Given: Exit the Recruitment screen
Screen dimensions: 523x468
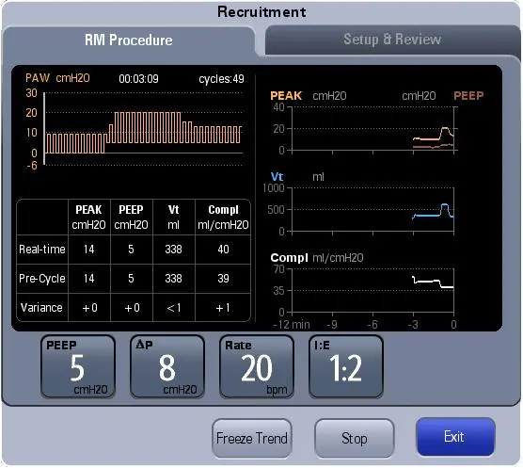Looking at the screenshot, I should [x=455, y=437].
